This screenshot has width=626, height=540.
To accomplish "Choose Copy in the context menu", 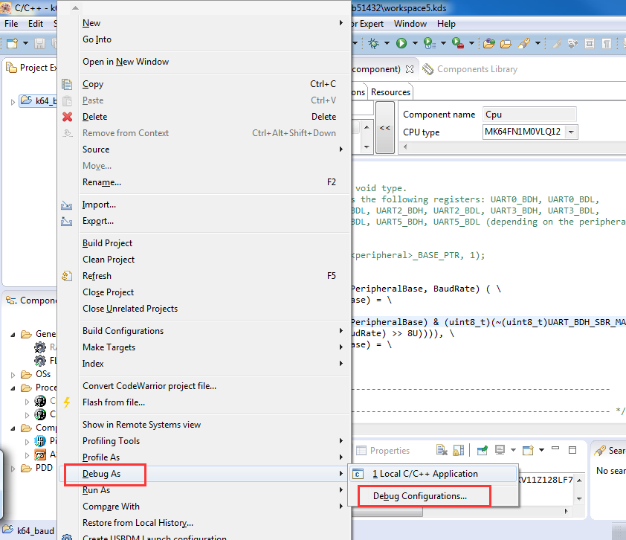I will (x=204, y=84).
